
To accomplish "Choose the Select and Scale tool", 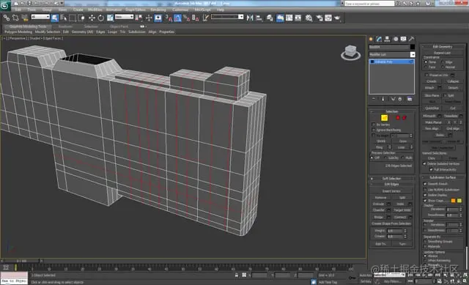I will click(x=111, y=18).
